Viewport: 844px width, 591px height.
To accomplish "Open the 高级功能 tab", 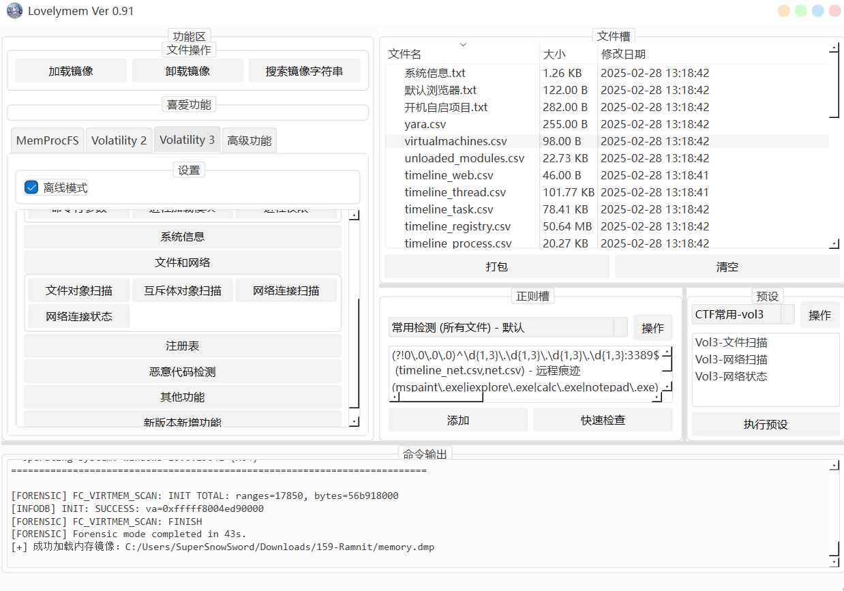I will coord(249,140).
